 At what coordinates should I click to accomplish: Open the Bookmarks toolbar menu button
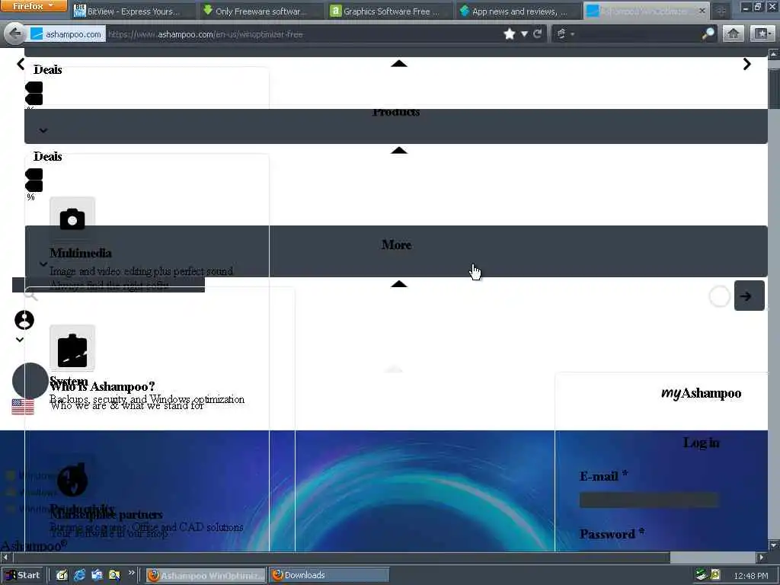point(762,34)
